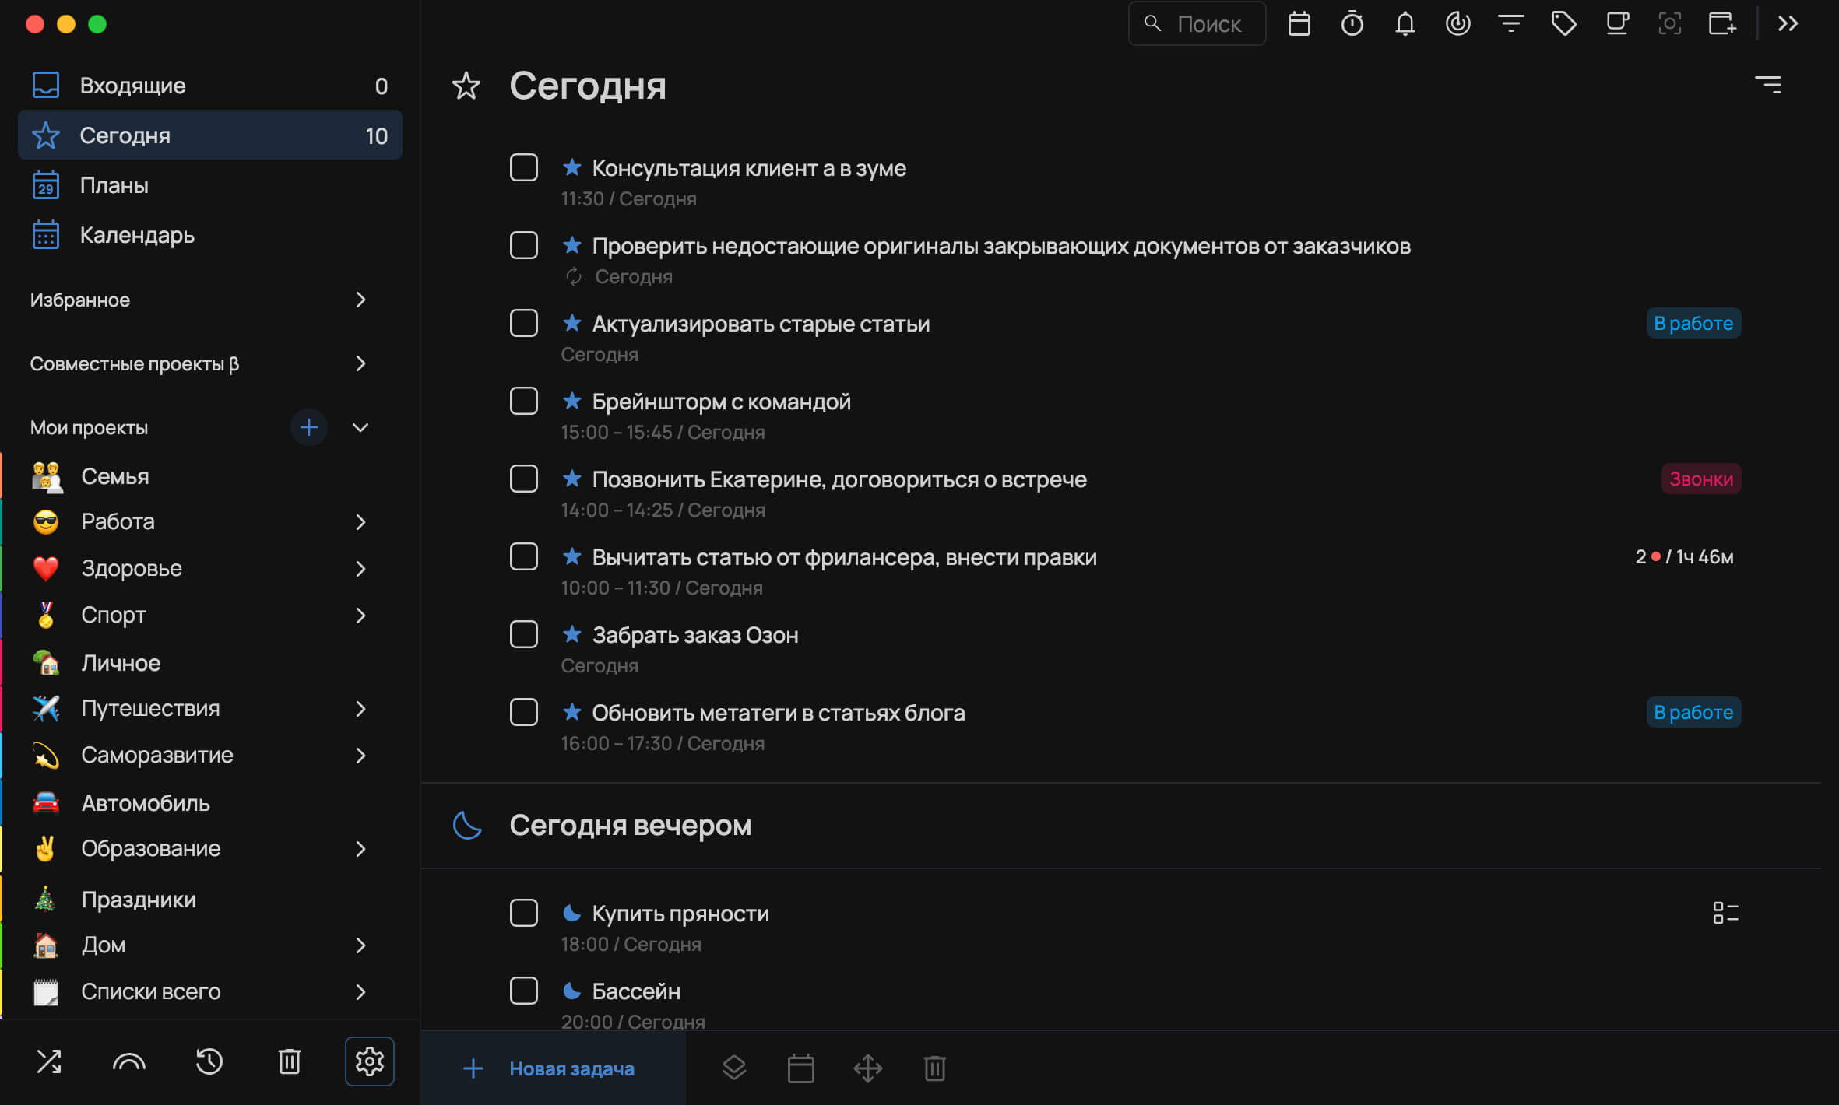The height and width of the screenshot is (1105, 1839).
Task: Collapse the Мои проекты section chevron
Action: [360, 427]
